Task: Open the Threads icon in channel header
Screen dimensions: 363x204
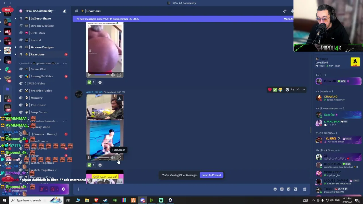Action: pos(284,11)
